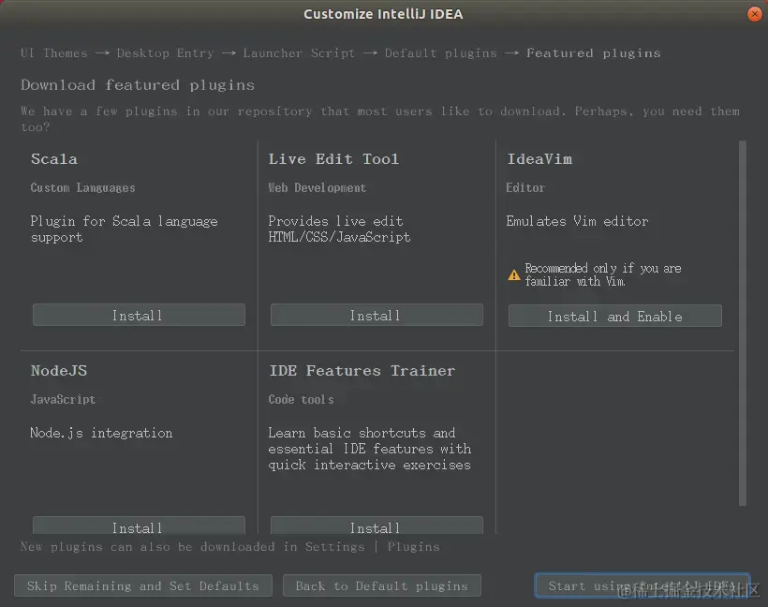Click Skip Remaining and Set Defaults
768x607 pixels.
143,585
